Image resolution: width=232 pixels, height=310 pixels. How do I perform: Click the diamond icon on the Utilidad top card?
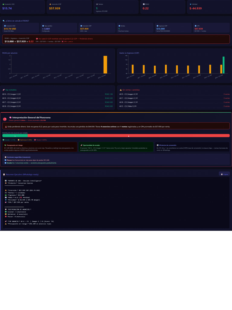(x=190, y=4)
